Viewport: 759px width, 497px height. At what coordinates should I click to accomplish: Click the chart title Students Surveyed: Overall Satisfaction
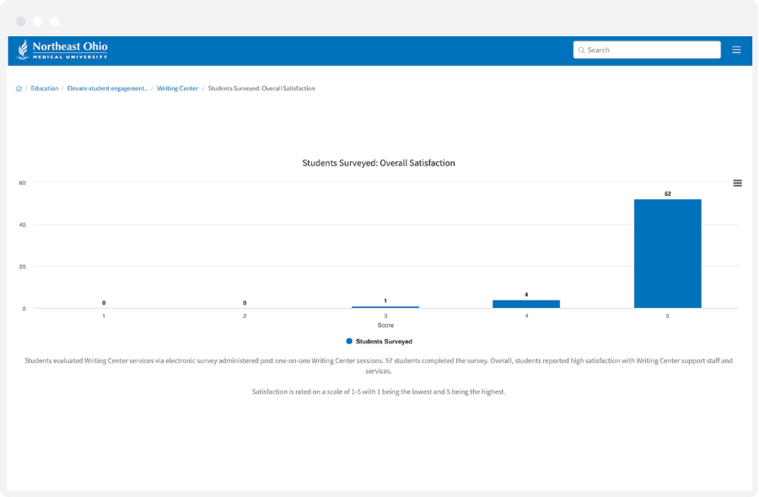coord(379,162)
